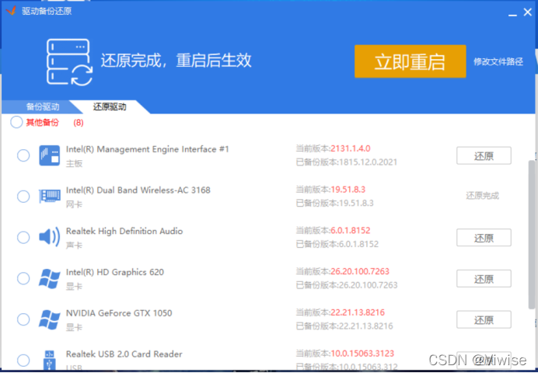Click 还原 for Intel HD Graphics 620

pos(484,278)
